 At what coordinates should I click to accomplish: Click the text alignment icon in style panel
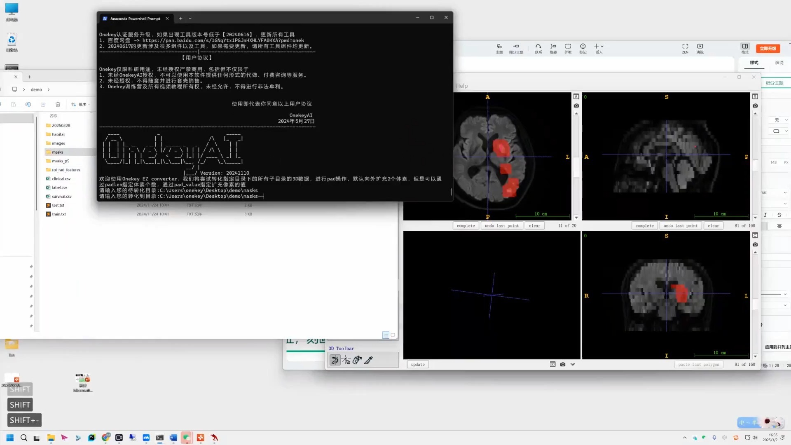tap(779, 226)
